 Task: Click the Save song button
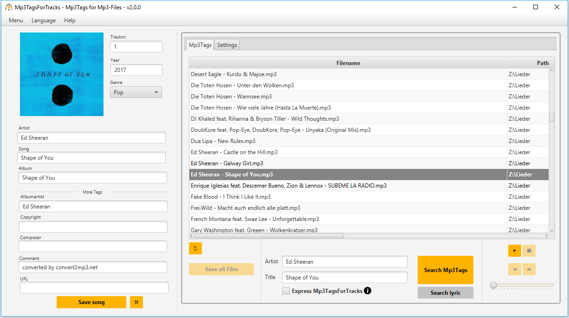91,302
